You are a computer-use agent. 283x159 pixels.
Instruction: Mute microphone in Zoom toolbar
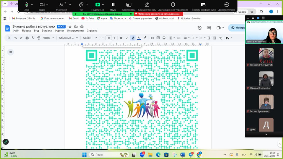pos(26,5)
